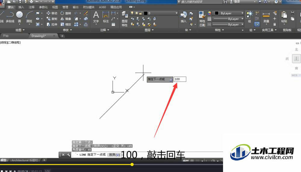301x172 pixels.
Task: Expand the Draw (绘图) panel
Action: click(x=20, y=30)
